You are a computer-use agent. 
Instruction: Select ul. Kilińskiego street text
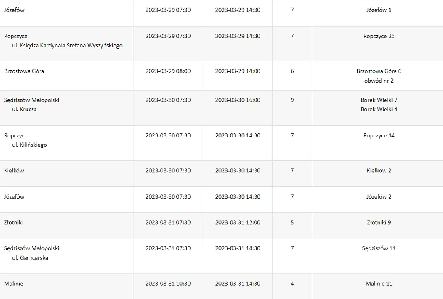[30, 145]
